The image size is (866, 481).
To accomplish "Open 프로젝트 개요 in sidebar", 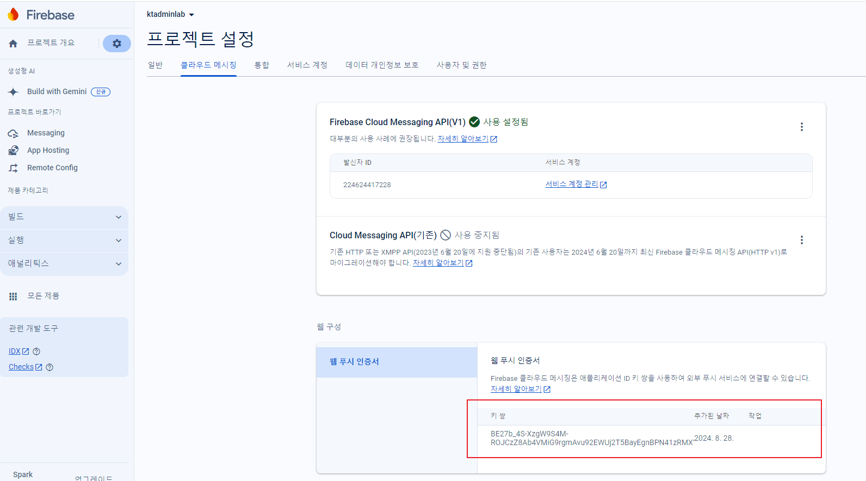I will click(51, 43).
